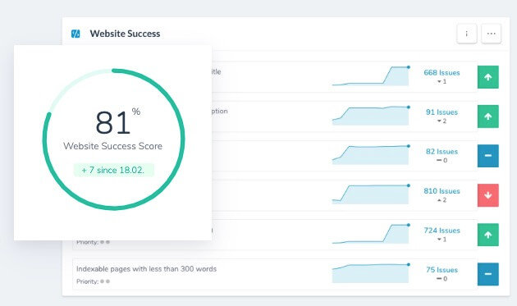Click trend chart in 82 Issues row

pos(371,155)
